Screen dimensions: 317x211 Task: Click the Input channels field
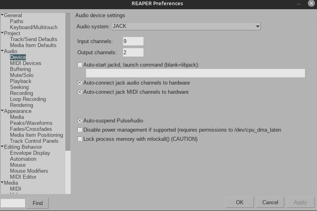(x=133, y=41)
